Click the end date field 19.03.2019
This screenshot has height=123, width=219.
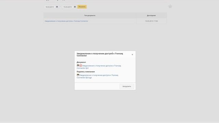68,7
